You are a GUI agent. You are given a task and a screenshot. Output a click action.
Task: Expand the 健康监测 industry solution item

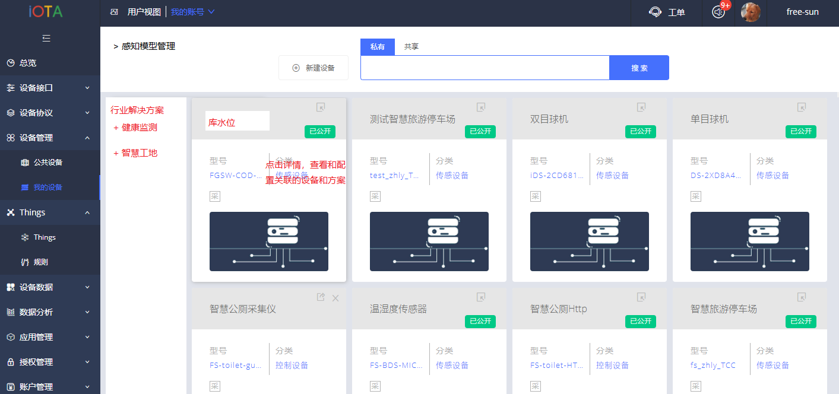point(135,128)
